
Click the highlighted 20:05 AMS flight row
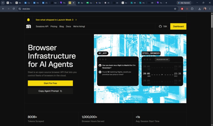coord(162,74)
